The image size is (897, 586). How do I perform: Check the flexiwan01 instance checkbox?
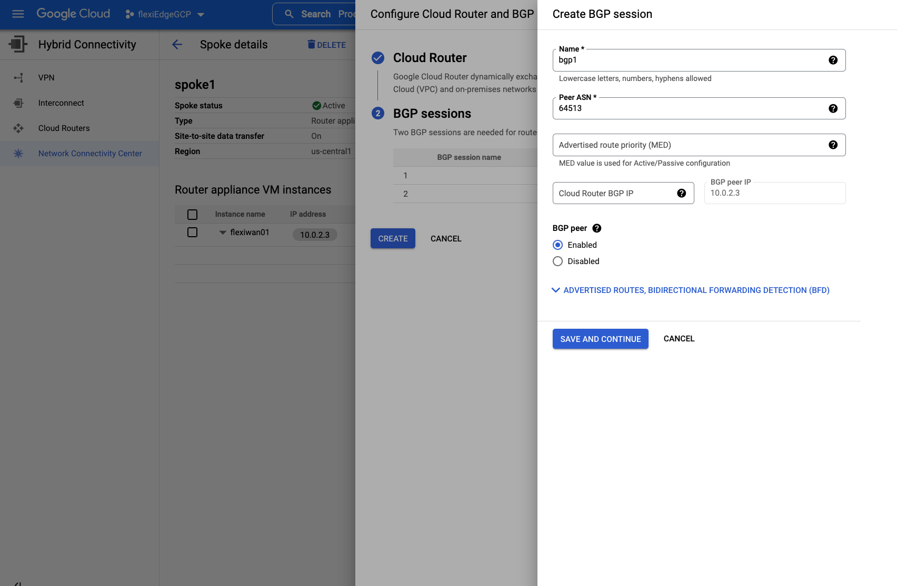[x=193, y=233]
